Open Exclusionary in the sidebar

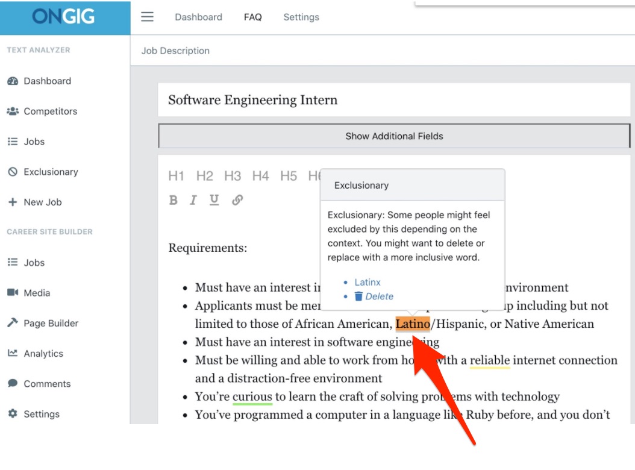pyautogui.click(x=51, y=172)
